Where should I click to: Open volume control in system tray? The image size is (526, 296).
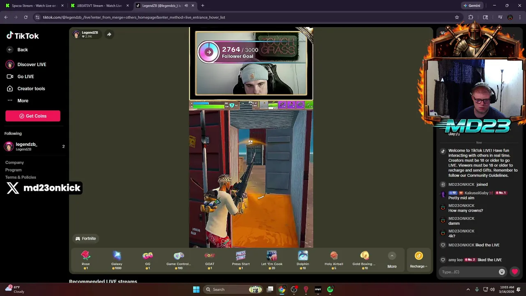(x=493, y=289)
